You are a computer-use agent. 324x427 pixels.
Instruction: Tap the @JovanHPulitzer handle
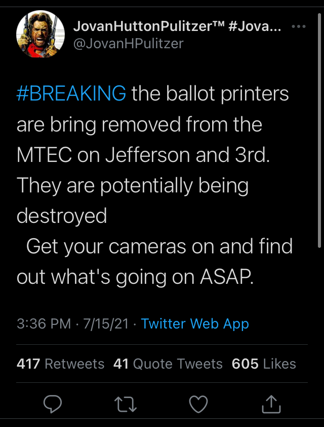click(x=128, y=43)
